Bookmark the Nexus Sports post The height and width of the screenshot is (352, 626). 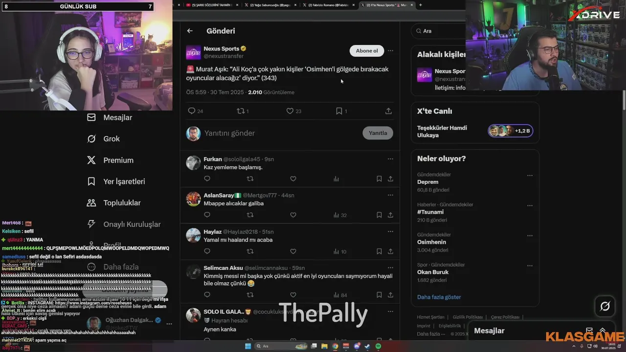(339, 111)
